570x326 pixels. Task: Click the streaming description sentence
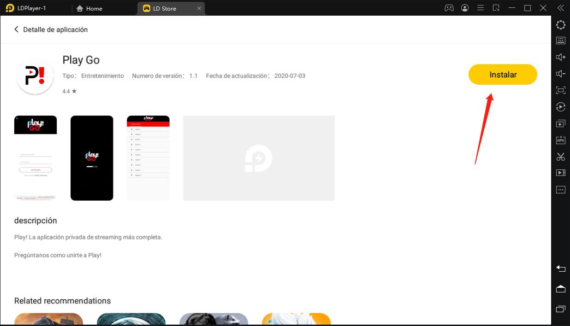point(88,237)
